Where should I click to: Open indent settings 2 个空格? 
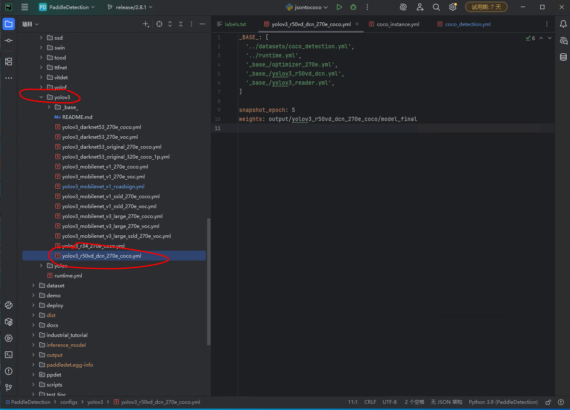coord(414,402)
